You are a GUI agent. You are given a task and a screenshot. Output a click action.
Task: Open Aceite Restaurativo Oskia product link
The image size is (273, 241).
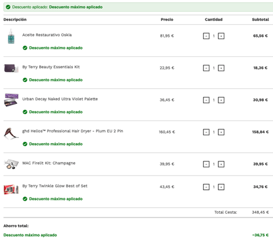pyautogui.click(x=47, y=35)
